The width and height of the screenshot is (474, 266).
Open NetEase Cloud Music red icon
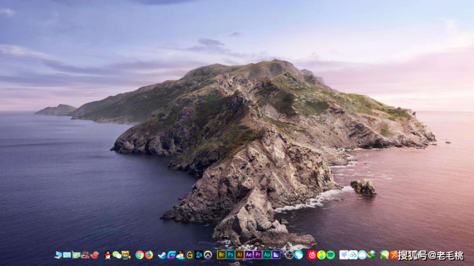point(312,255)
